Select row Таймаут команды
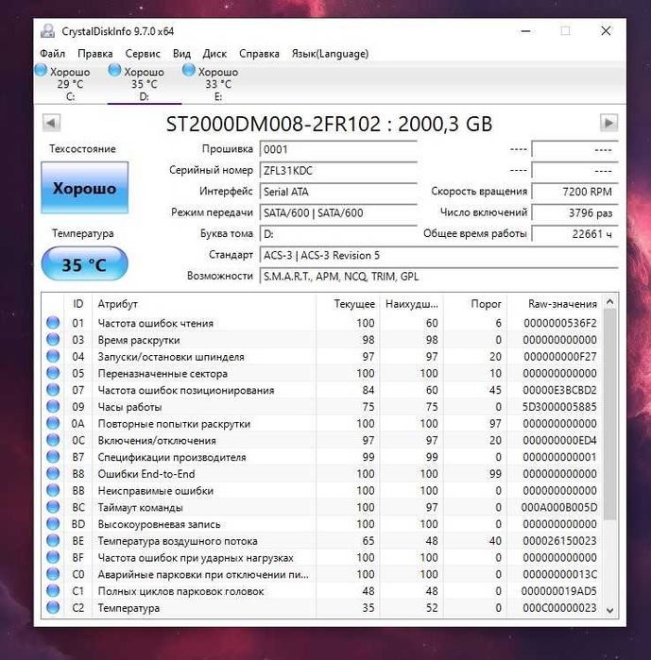The image size is (651, 660). pos(322,507)
